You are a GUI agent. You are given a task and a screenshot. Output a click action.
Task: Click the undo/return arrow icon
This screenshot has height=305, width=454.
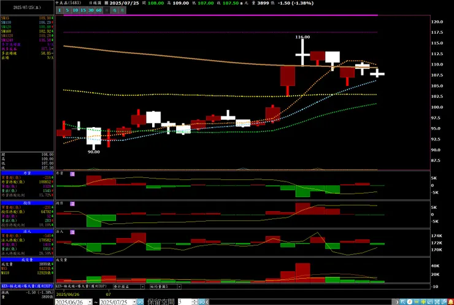(430, 302)
